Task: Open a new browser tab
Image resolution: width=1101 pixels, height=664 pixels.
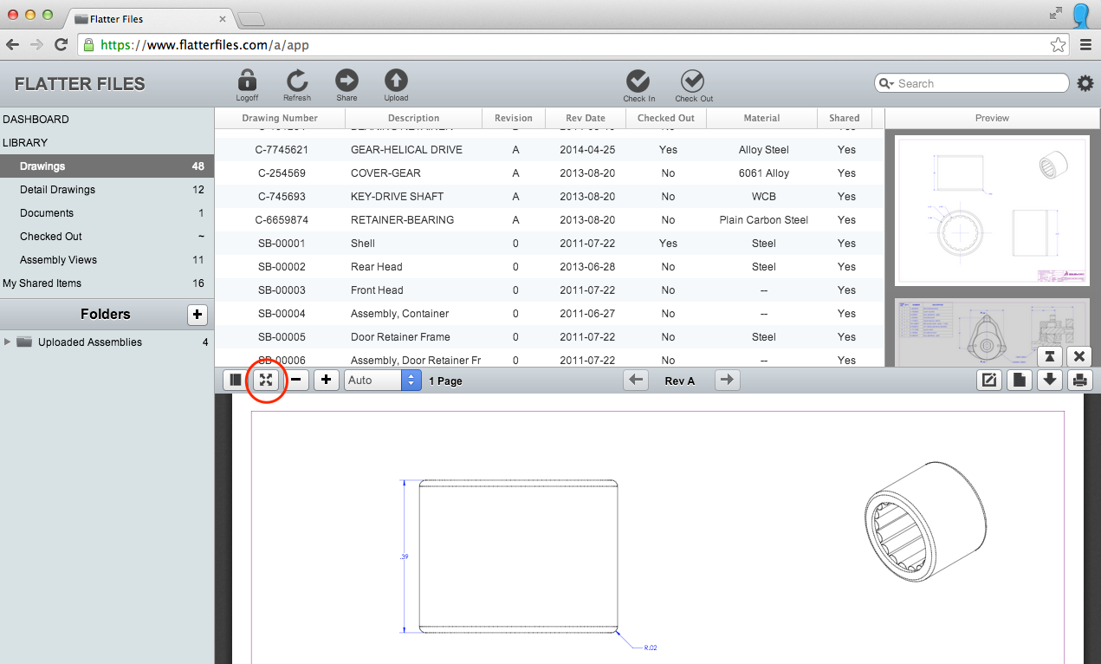Action: pos(250,19)
